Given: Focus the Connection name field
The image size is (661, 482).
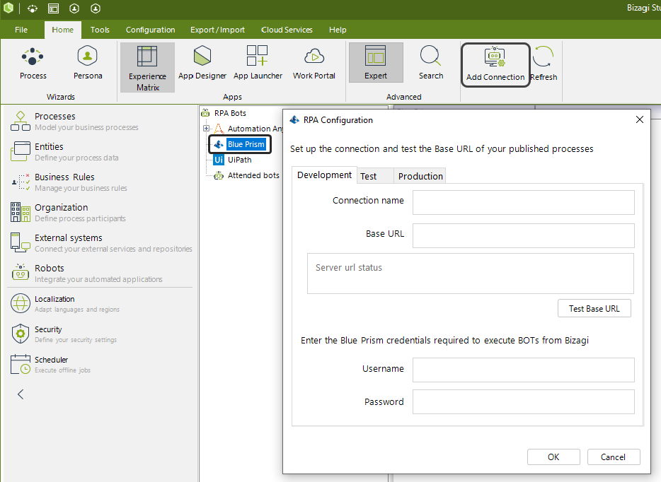Looking at the screenshot, I should [523, 202].
